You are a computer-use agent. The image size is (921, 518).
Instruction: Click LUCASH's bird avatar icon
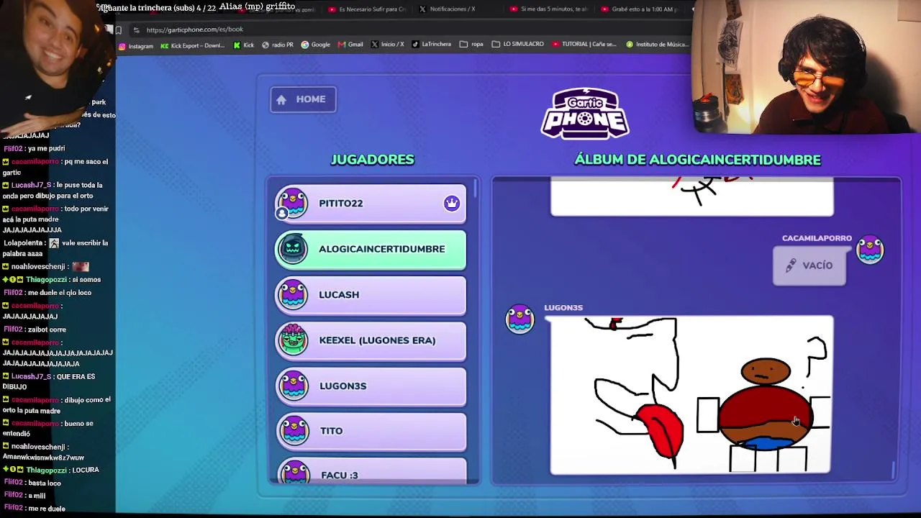pos(293,295)
